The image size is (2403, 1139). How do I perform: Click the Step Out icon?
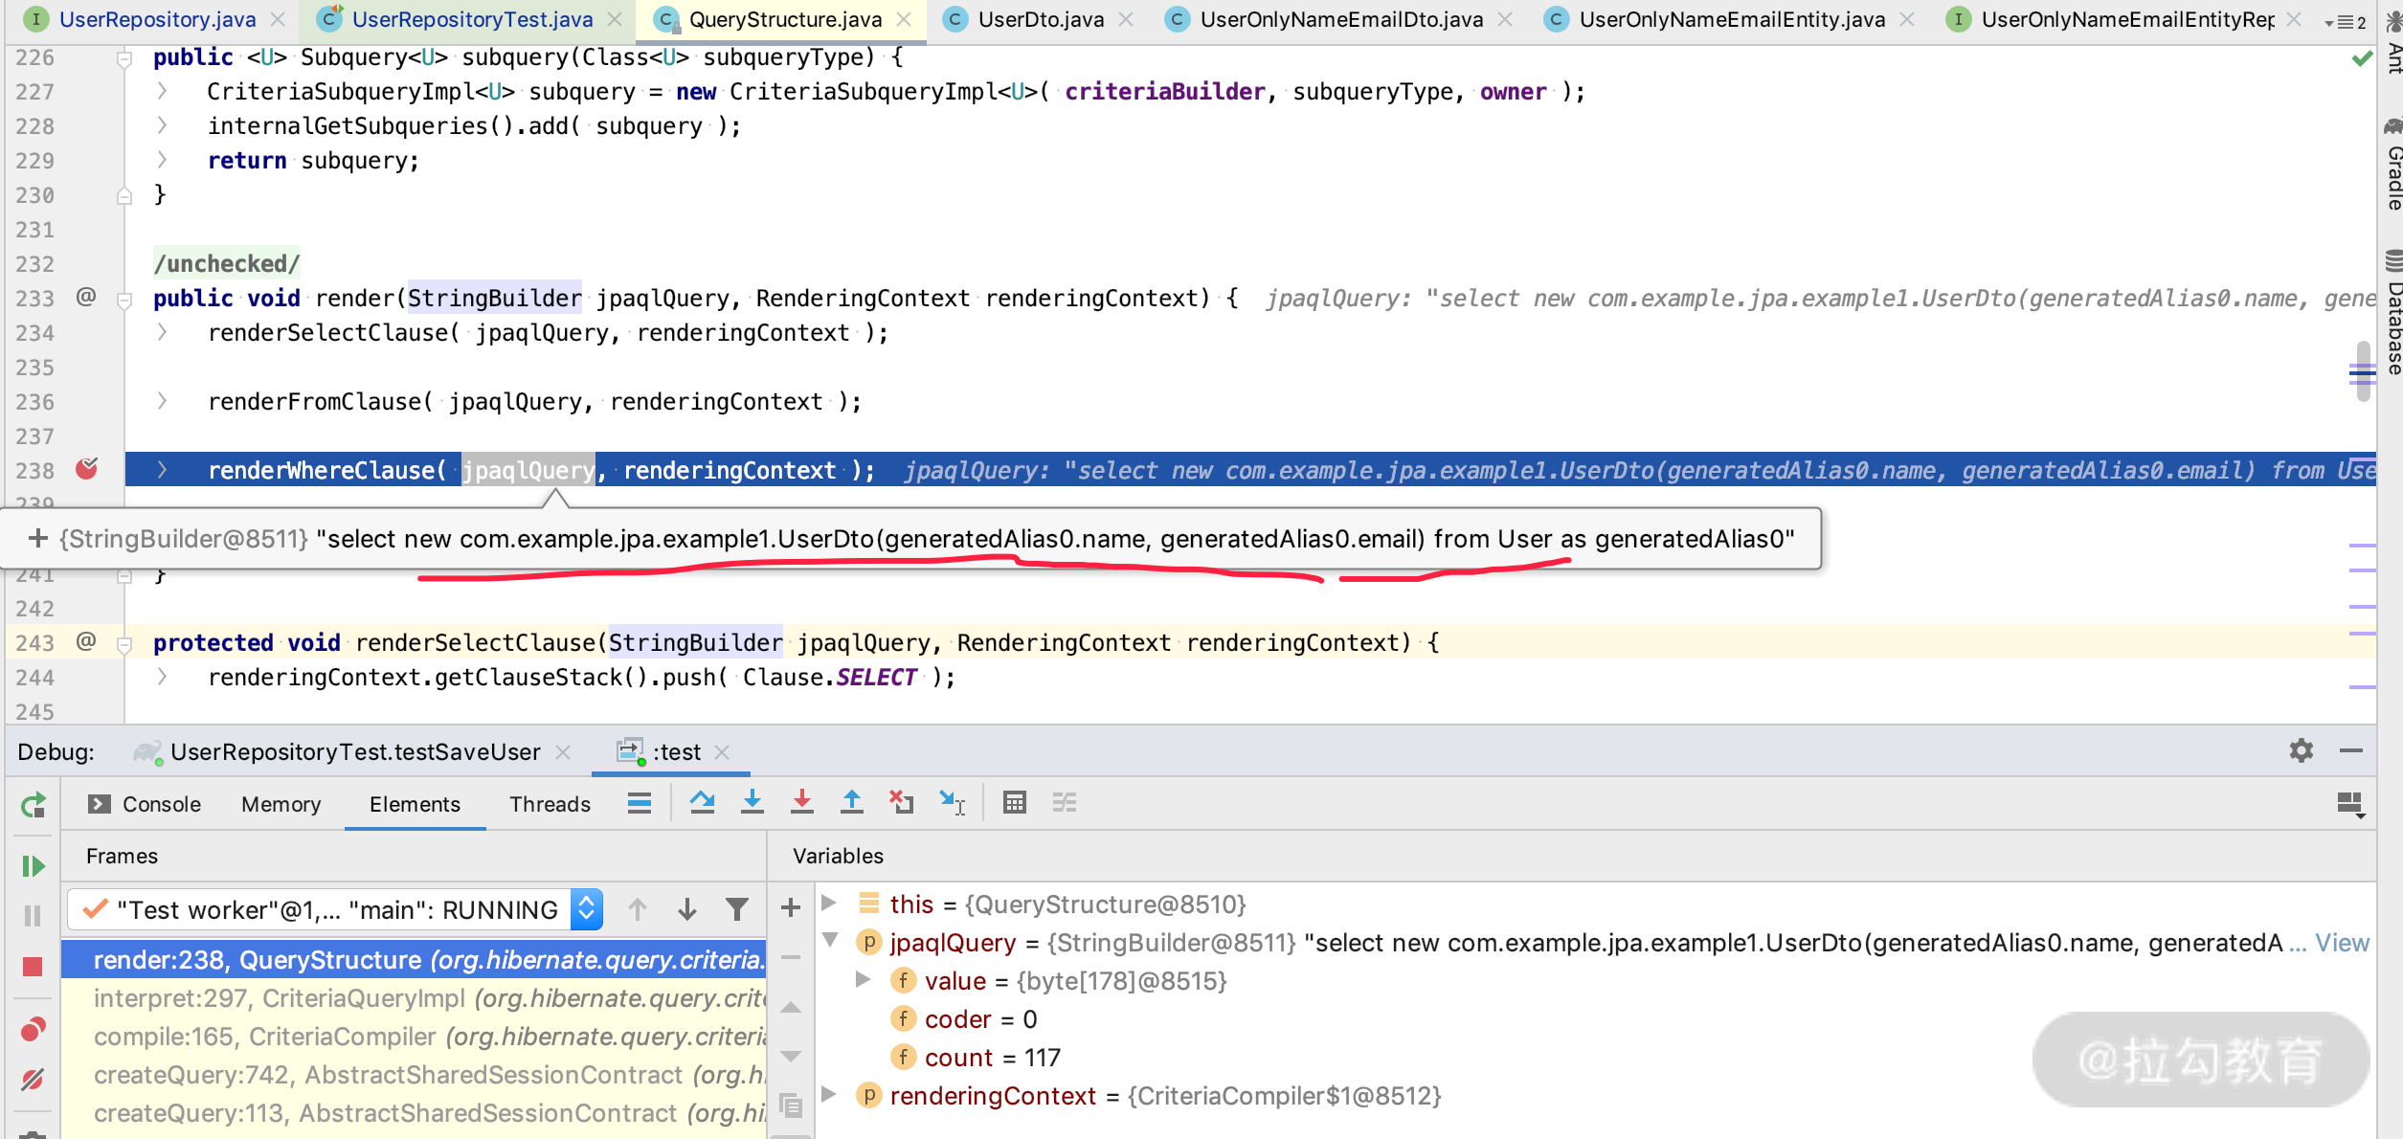click(x=851, y=803)
